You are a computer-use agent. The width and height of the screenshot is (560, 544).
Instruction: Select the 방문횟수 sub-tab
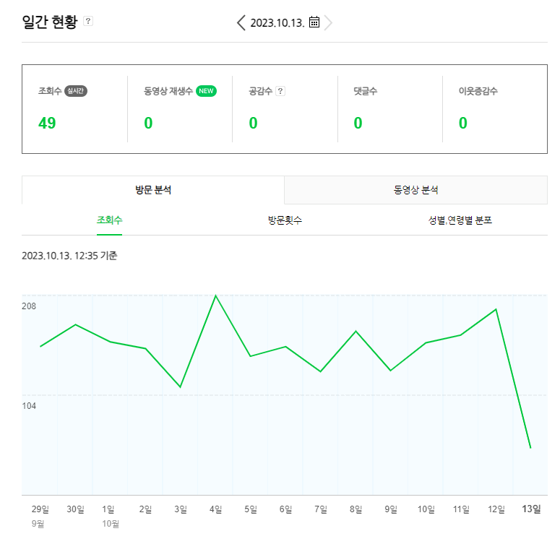[x=285, y=220]
